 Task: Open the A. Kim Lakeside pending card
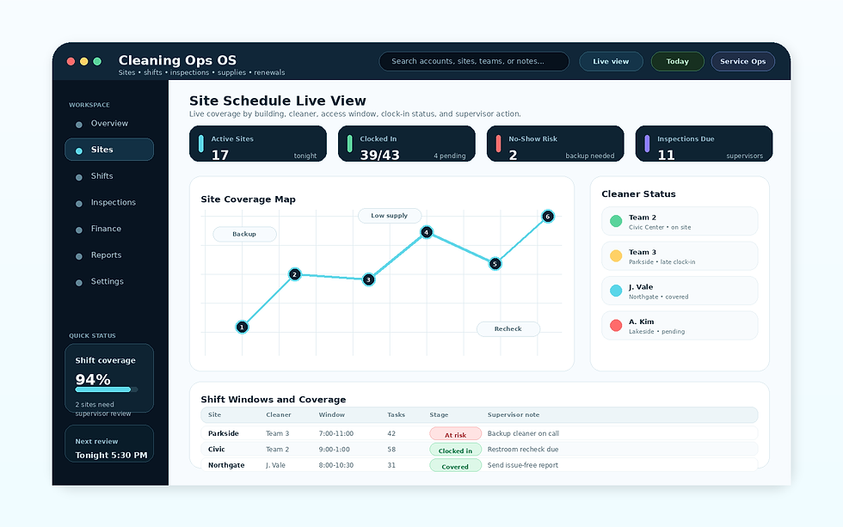coord(680,326)
